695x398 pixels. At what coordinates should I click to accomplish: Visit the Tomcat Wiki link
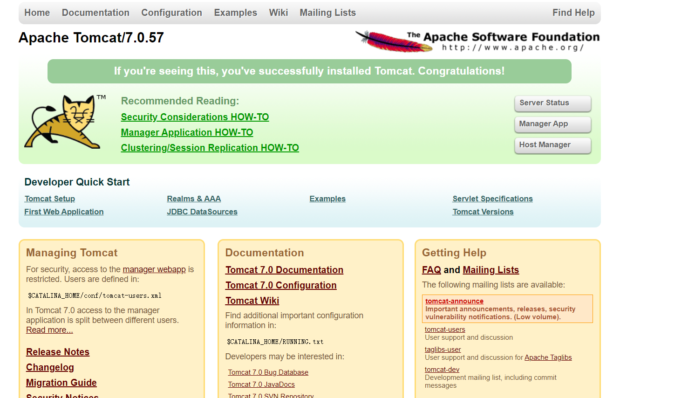[252, 301]
